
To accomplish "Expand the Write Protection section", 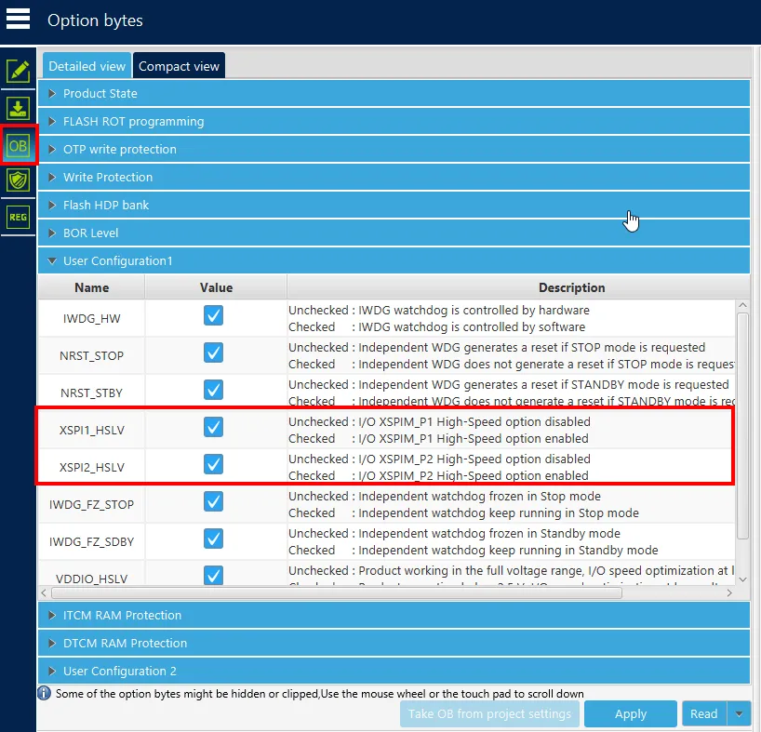I will [394, 177].
